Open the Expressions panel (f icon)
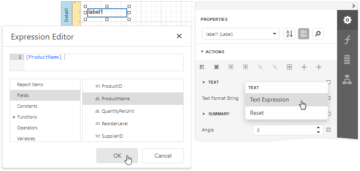Viewport: 360px width, 171px height. 347,40
